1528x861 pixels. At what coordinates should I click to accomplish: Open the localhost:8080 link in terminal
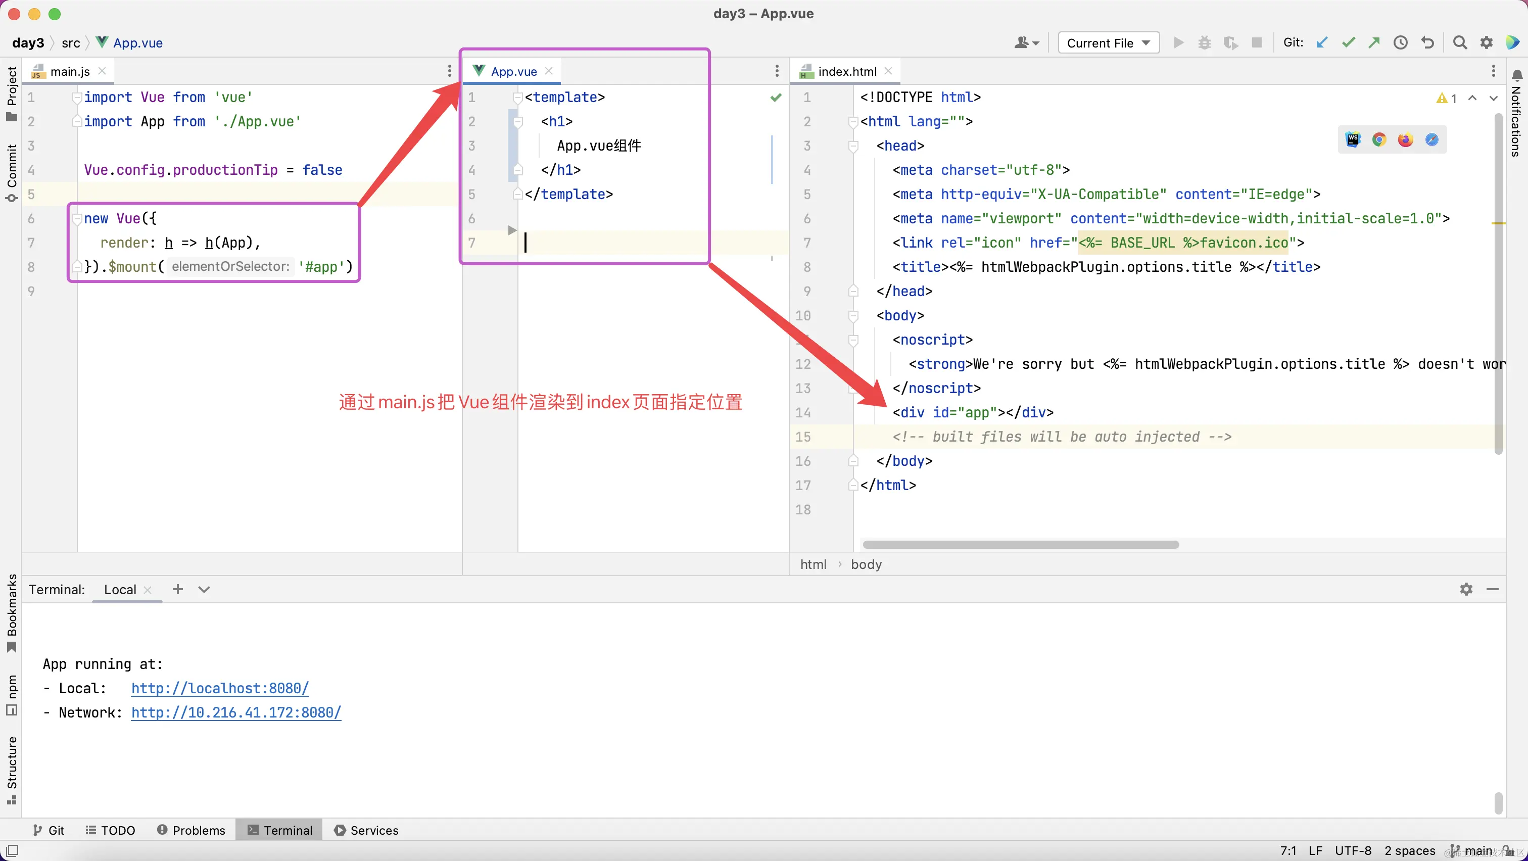point(219,688)
